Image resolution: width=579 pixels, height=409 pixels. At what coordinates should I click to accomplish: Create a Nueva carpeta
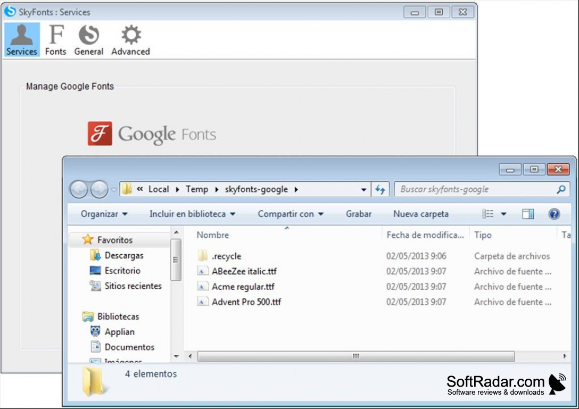421,214
